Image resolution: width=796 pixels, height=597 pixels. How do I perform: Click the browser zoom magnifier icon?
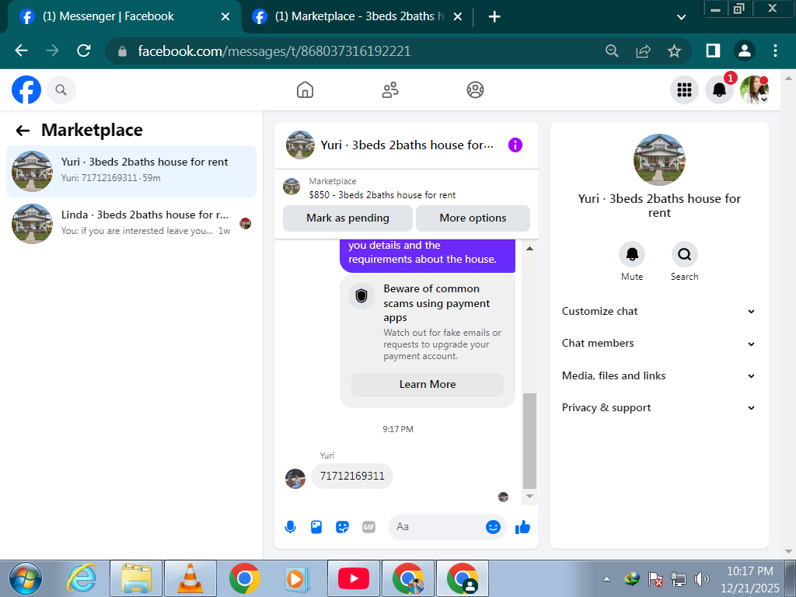(x=612, y=51)
